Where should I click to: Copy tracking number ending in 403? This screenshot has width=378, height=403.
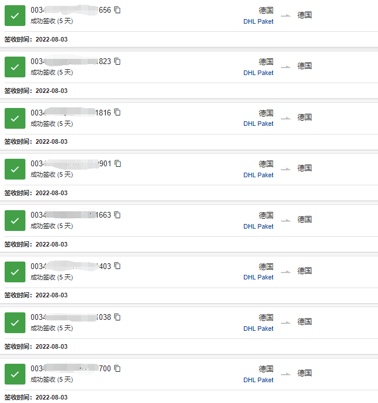117,266
